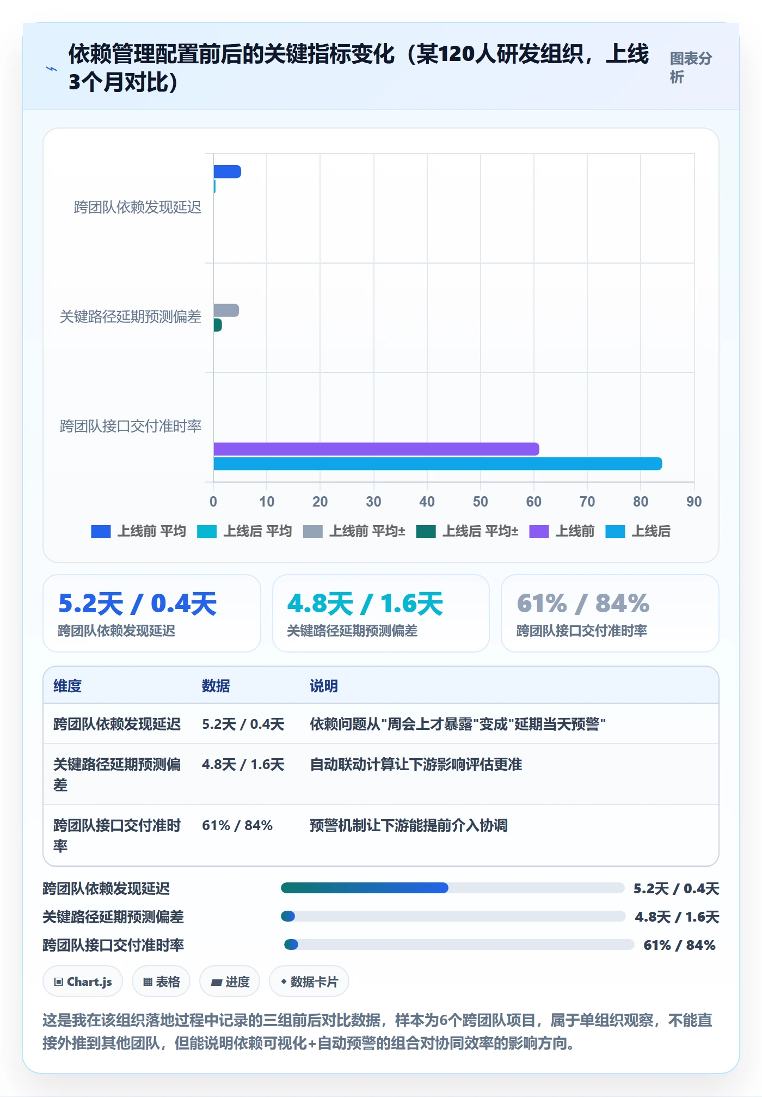
Task: Click the lightning icon beside the title
Action: (51, 69)
